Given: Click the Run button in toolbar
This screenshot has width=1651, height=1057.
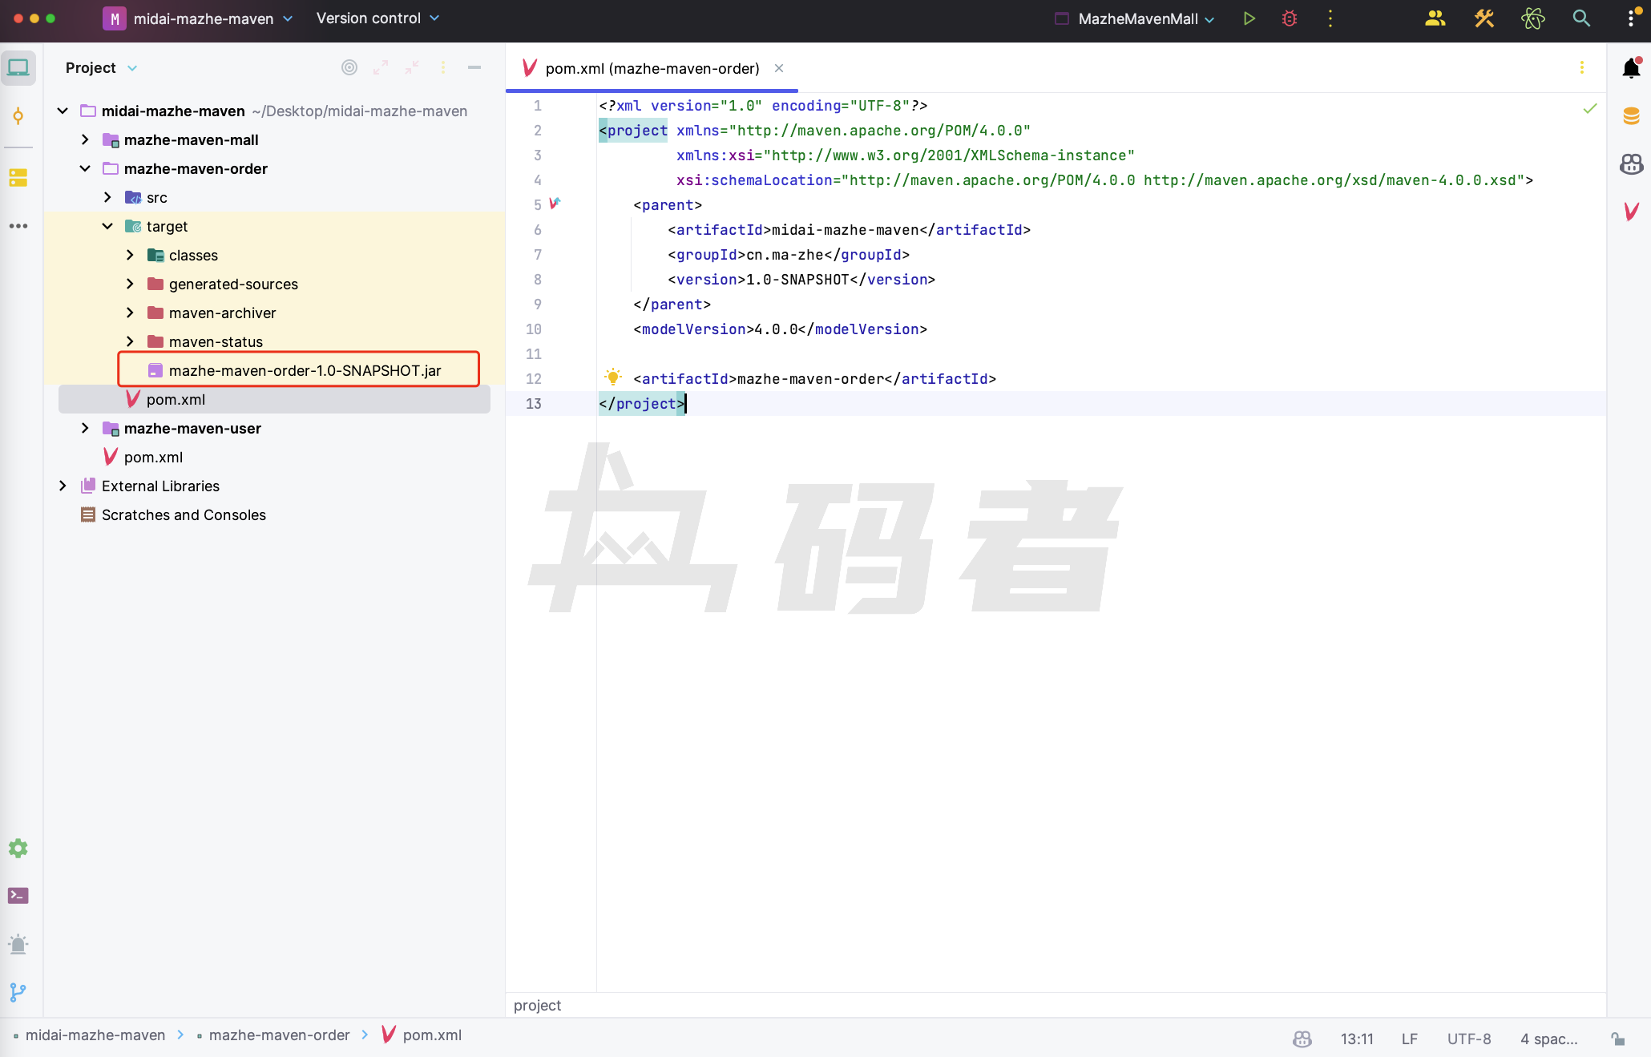Looking at the screenshot, I should click(1249, 18).
